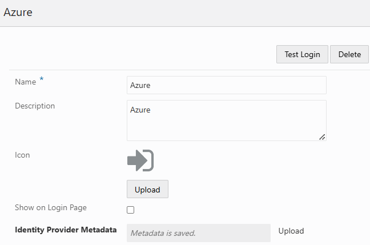This screenshot has height=245, width=370.
Task: Click the Icon label text
Action: pos(22,155)
